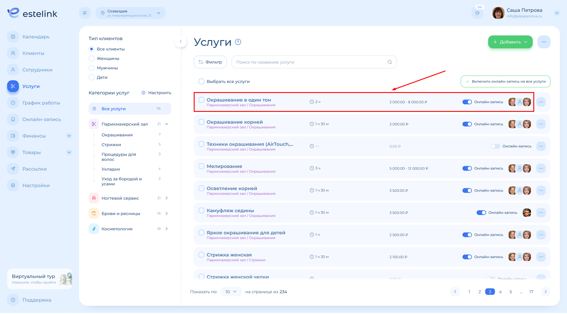Open Календарь in the left sidebar
567x314 pixels.
click(x=36, y=37)
